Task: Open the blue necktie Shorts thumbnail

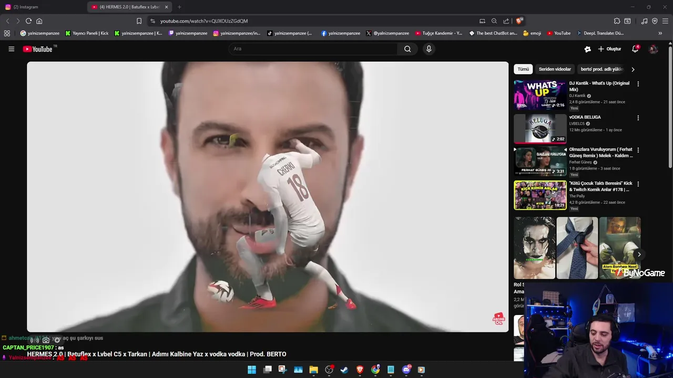Action: [577, 248]
